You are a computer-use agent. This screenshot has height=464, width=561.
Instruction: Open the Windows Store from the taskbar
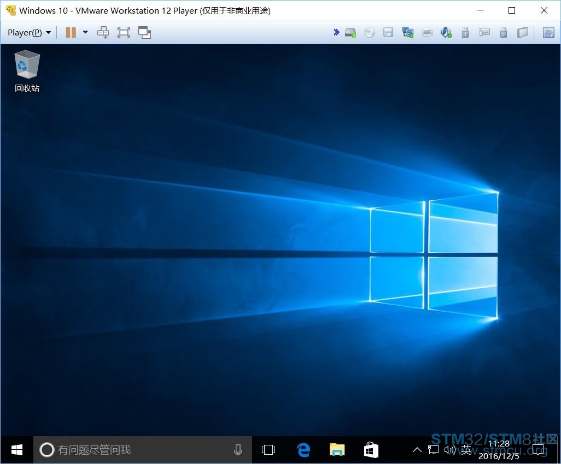[x=371, y=450]
